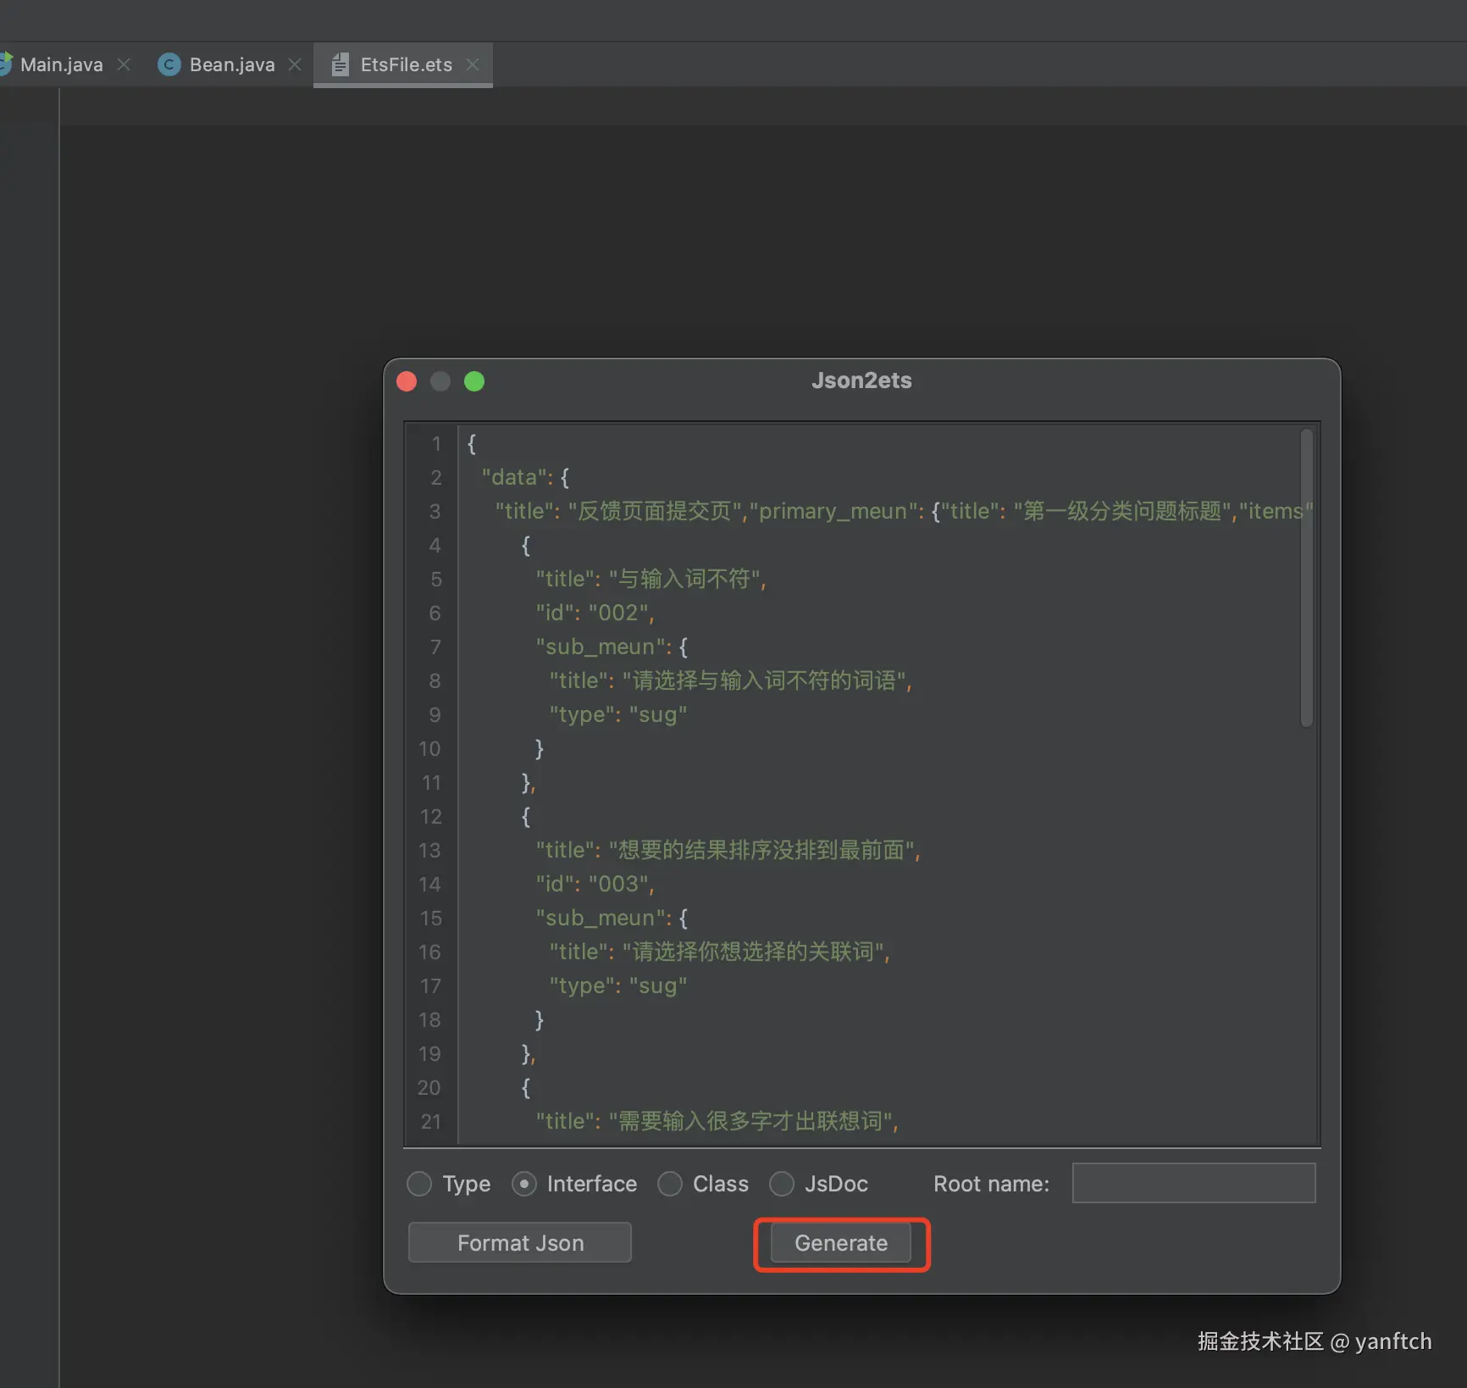Click the "sub_meun" text on line 7
Viewport: 1467px width, 1388px height.
[601, 647]
